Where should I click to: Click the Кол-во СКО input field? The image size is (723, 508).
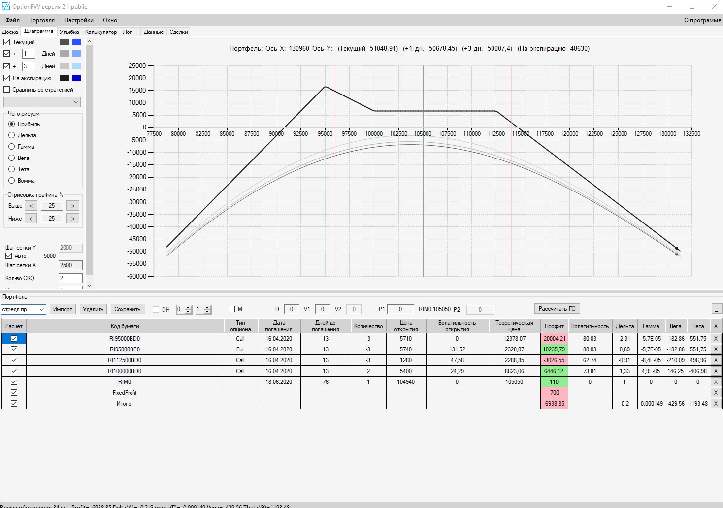(x=70, y=278)
